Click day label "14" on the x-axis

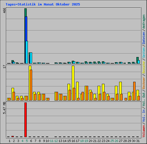[65, 141]
